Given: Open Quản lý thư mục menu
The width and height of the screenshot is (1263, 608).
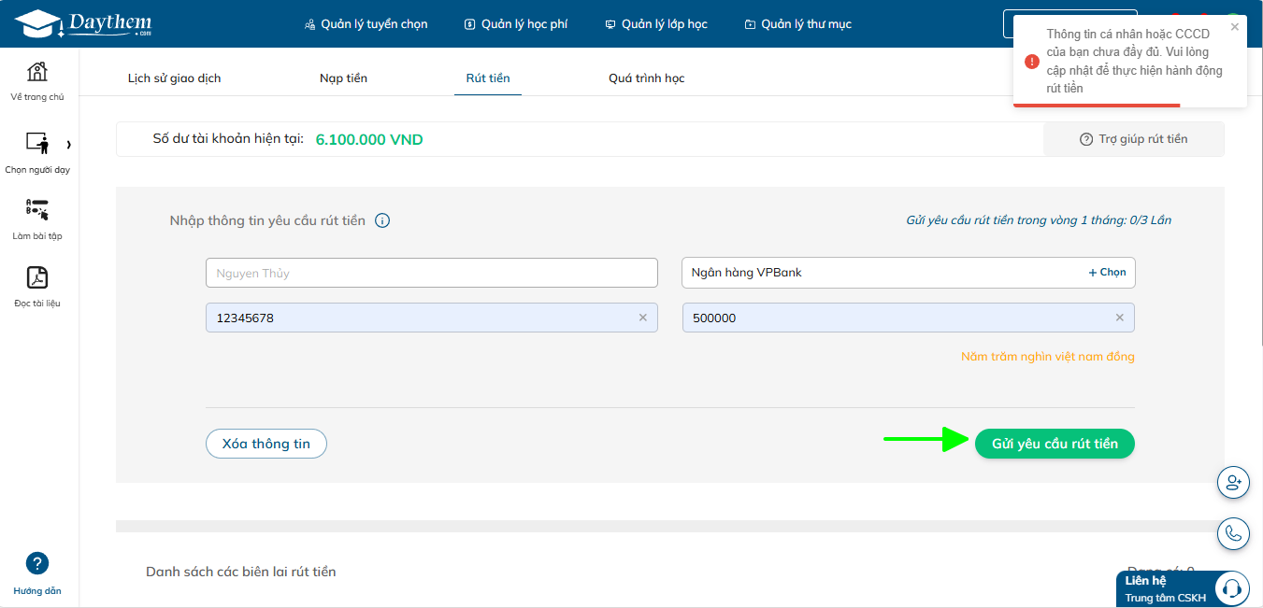Looking at the screenshot, I should click(x=798, y=24).
